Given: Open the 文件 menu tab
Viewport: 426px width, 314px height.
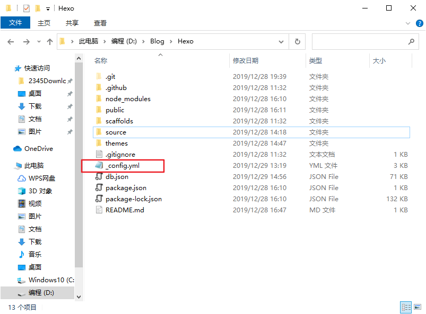Looking at the screenshot, I should (15, 23).
